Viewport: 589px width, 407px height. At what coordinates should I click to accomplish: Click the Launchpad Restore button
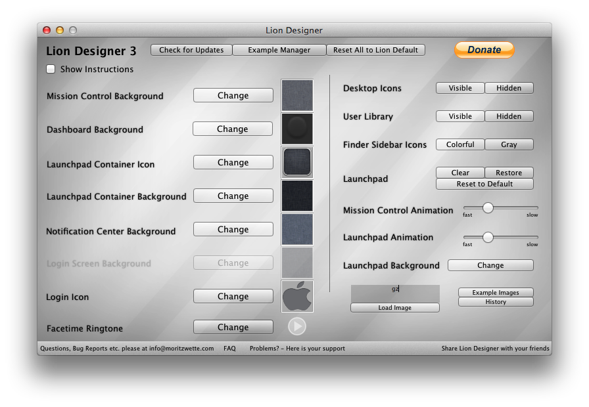[x=509, y=173]
